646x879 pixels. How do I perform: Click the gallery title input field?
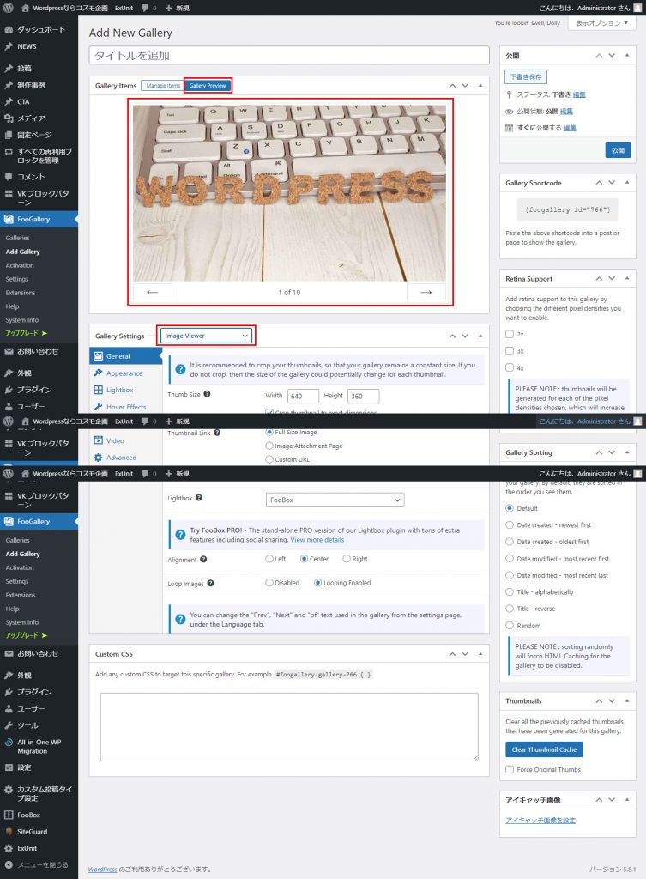click(288, 55)
